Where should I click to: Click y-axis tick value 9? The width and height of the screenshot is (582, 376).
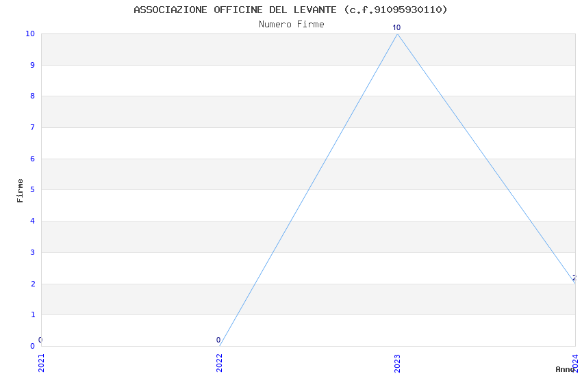pyautogui.click(x=33, y=65)
